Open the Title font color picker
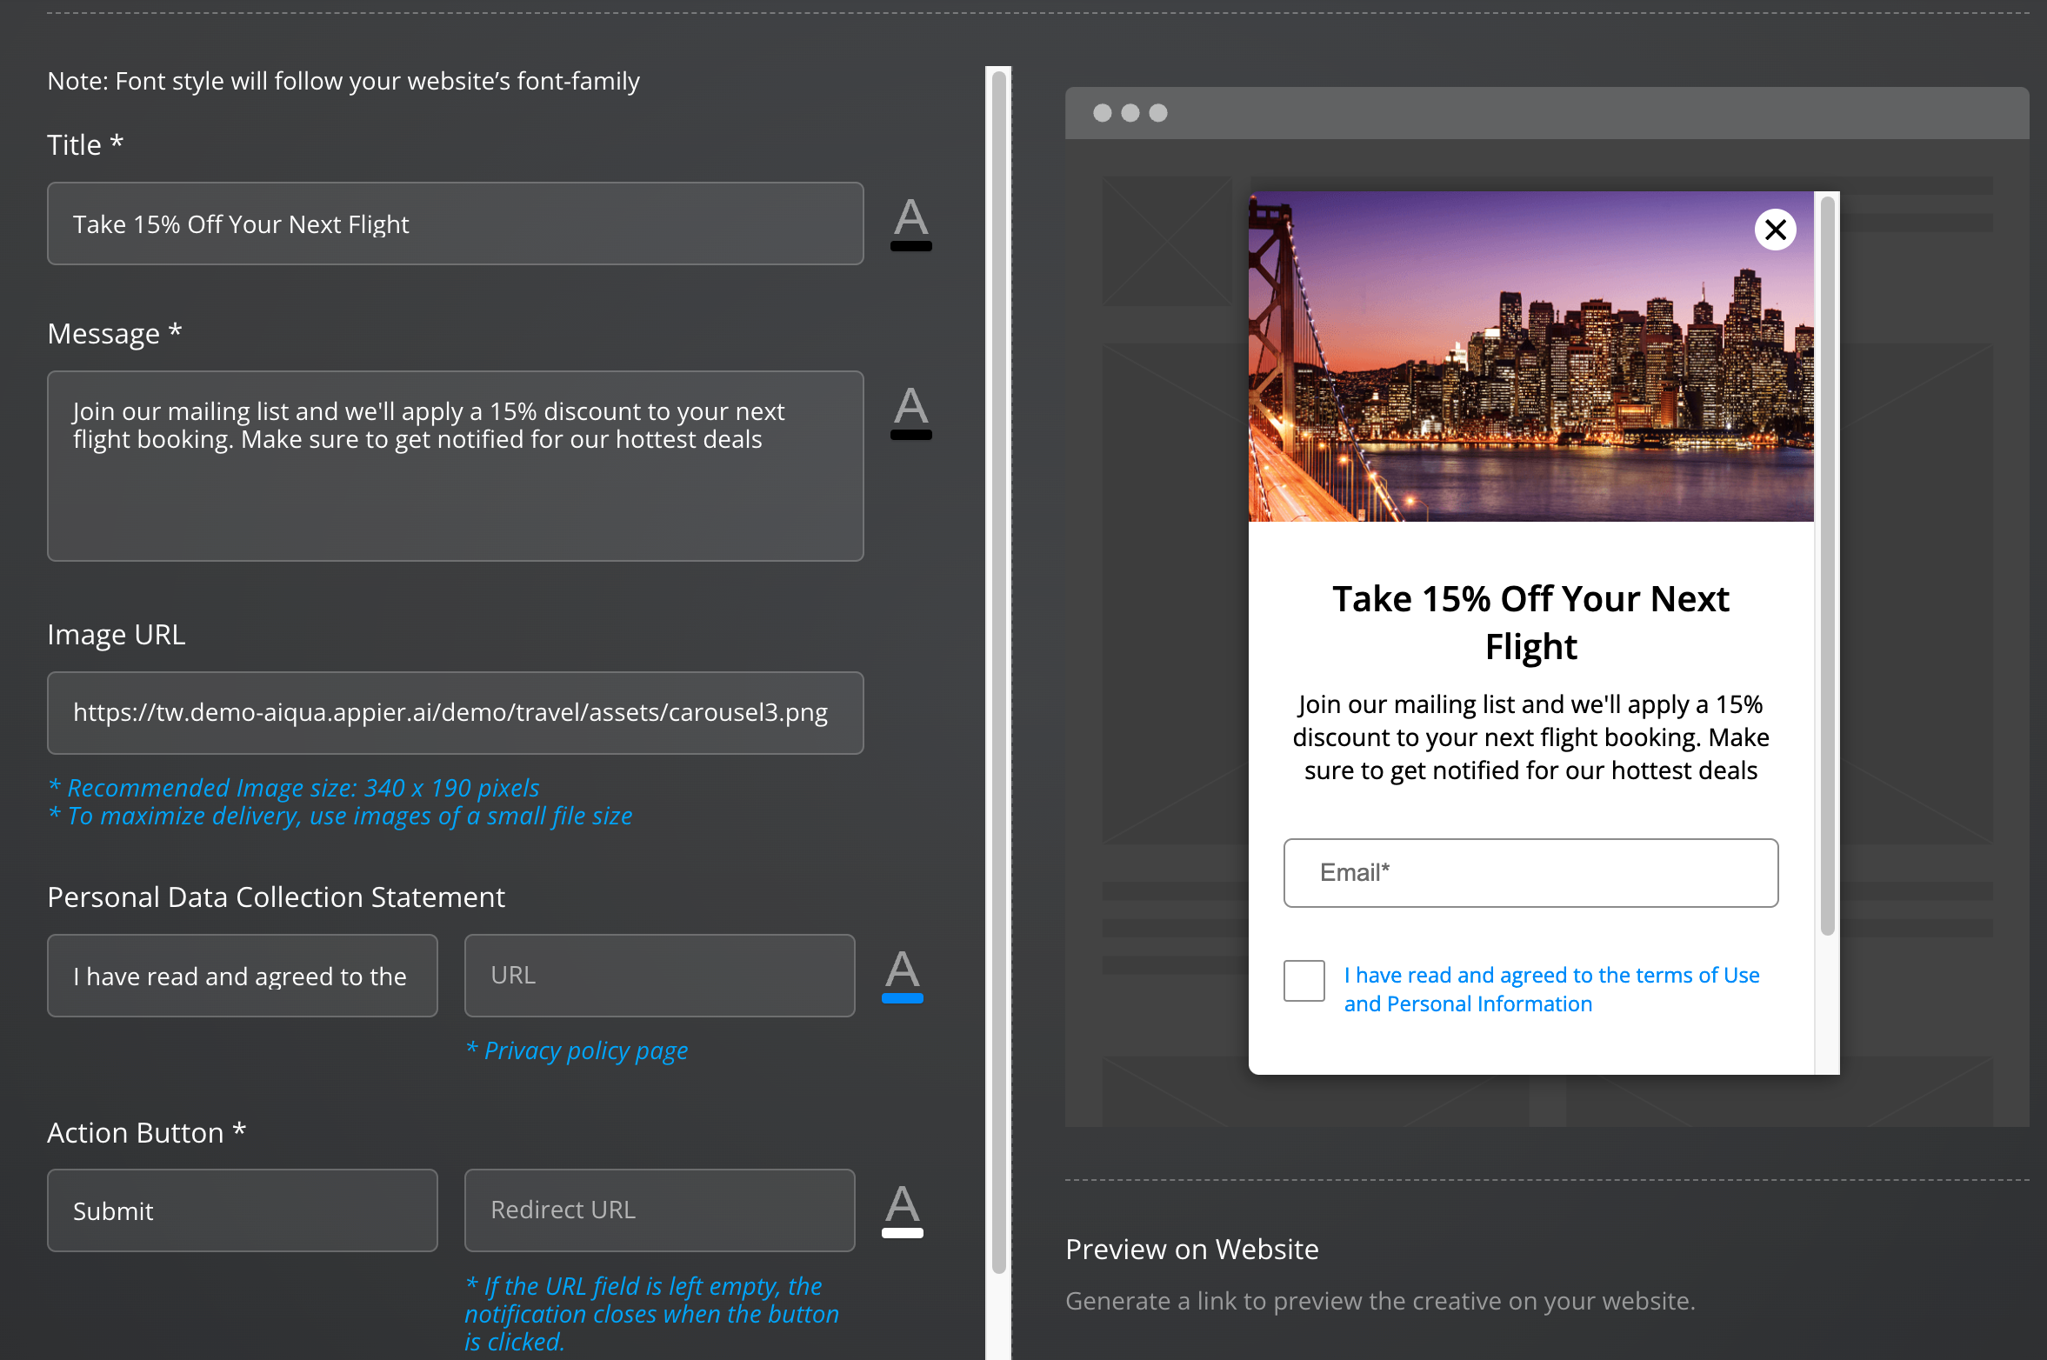The width and height of the screenshot is (2047, 1360). click(910, 224)
